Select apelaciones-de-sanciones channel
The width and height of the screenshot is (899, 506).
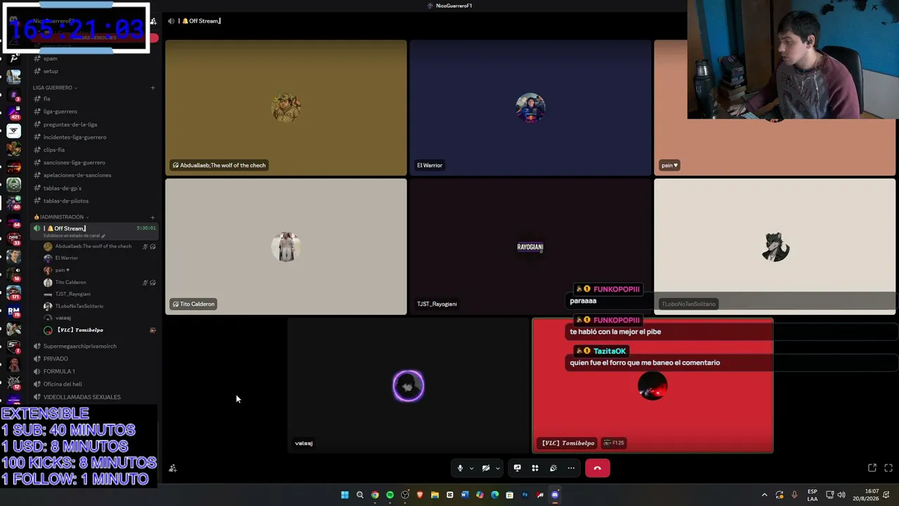pyautogui.click(x=94, y=175)
